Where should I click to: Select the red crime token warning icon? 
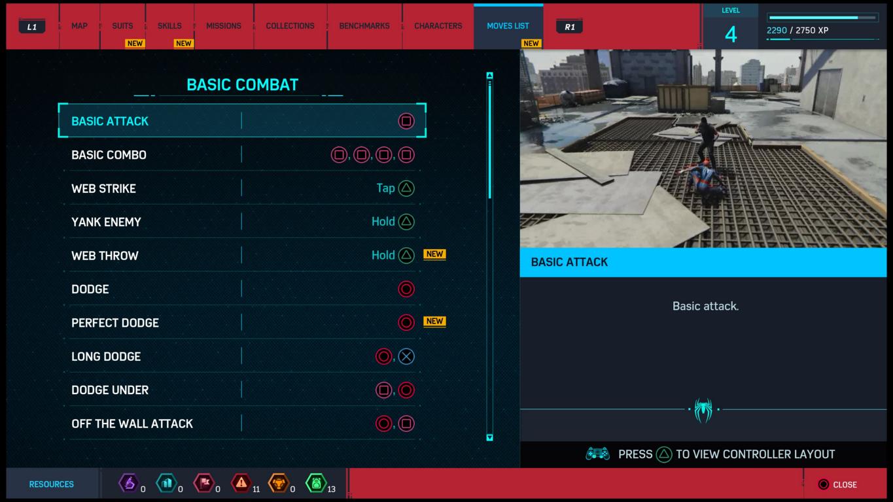[241, 484]
